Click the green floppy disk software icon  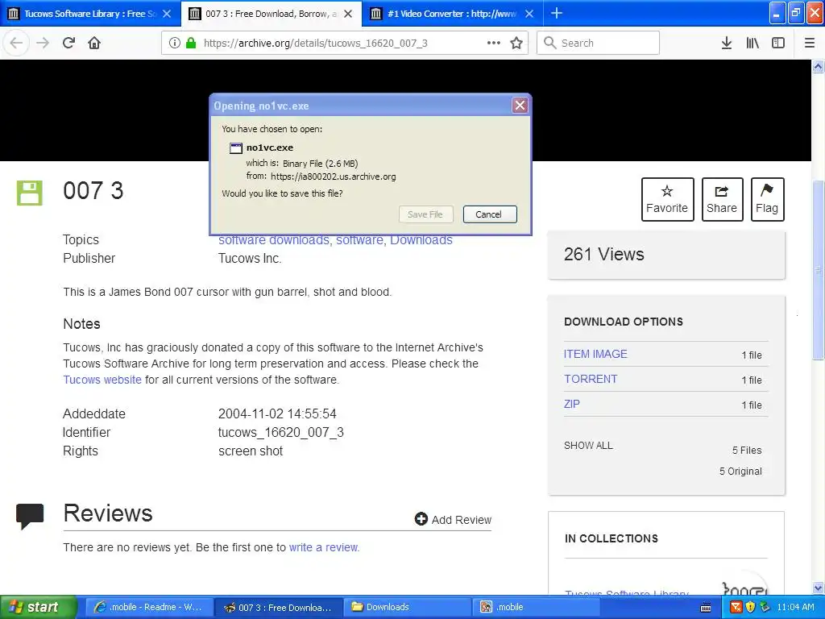coord(30,193)
